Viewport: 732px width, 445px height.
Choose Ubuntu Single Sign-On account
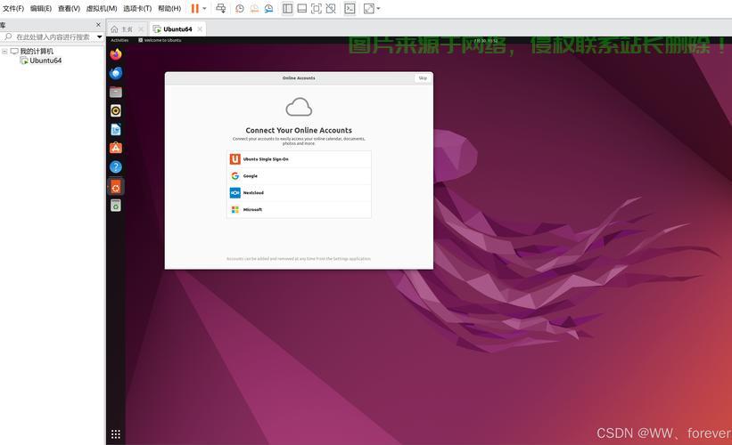(x=299, y=159)
